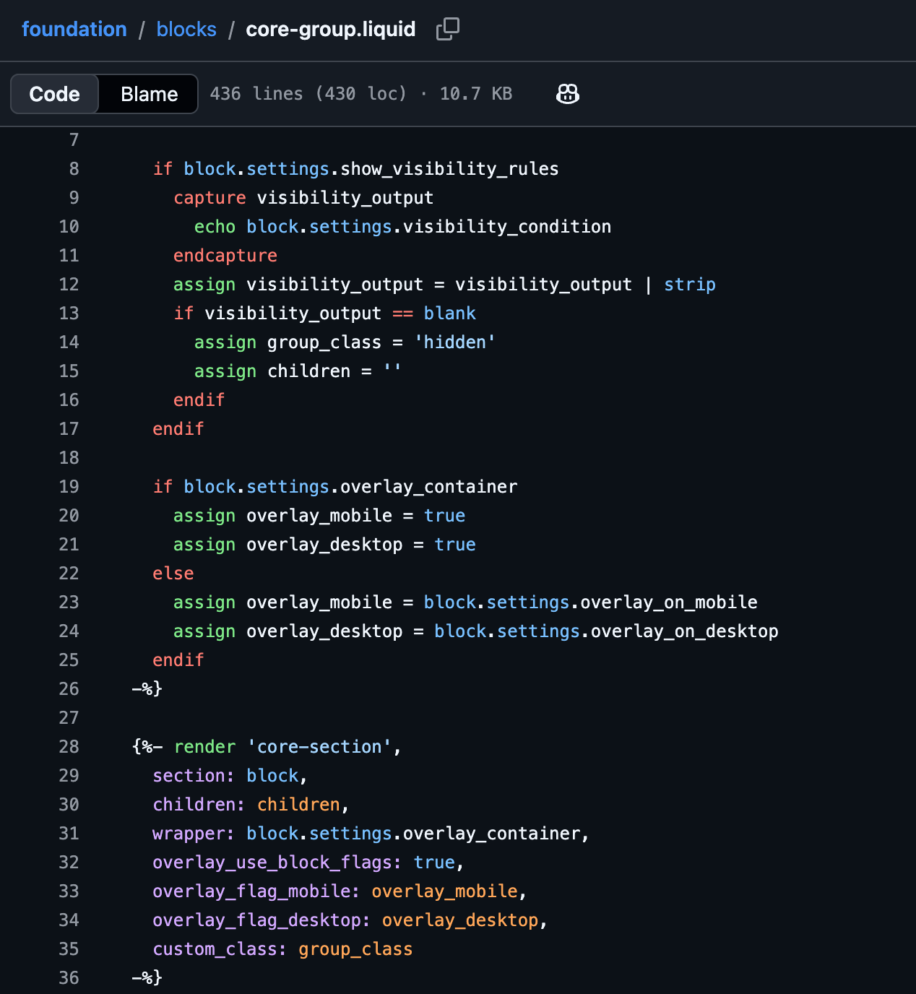The height and width of the screenshot is (994, 916).
Task: Click the 'hidden' string on line 14
Action: (455, 342)
